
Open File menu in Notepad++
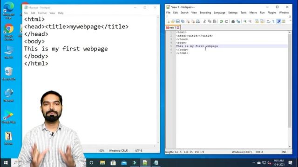point(168,13)
